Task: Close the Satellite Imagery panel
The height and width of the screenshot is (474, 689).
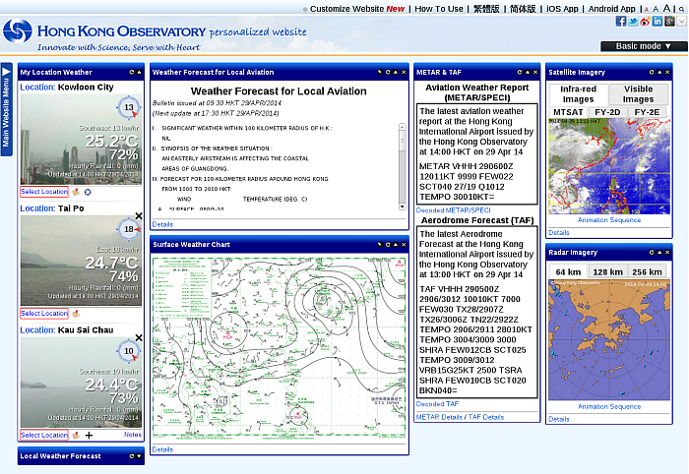Action: pyautogui.click(x=667, y=72)
